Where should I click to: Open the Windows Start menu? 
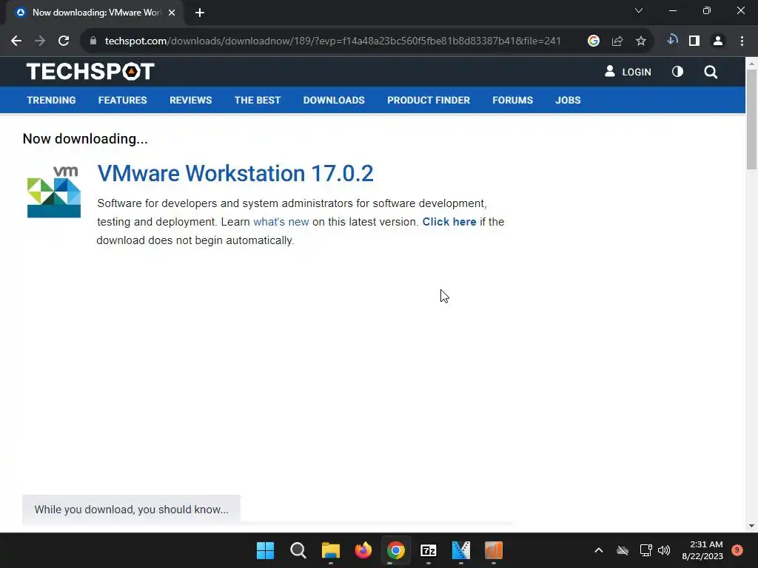pos(265,550)
